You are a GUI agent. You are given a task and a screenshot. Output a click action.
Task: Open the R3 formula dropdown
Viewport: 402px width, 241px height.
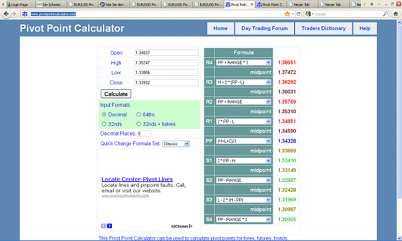[x=243, y=82]
